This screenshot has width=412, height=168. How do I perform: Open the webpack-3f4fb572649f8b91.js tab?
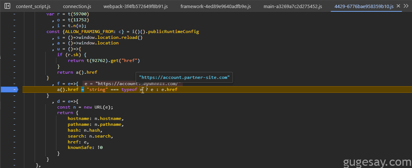coord(136,6)
